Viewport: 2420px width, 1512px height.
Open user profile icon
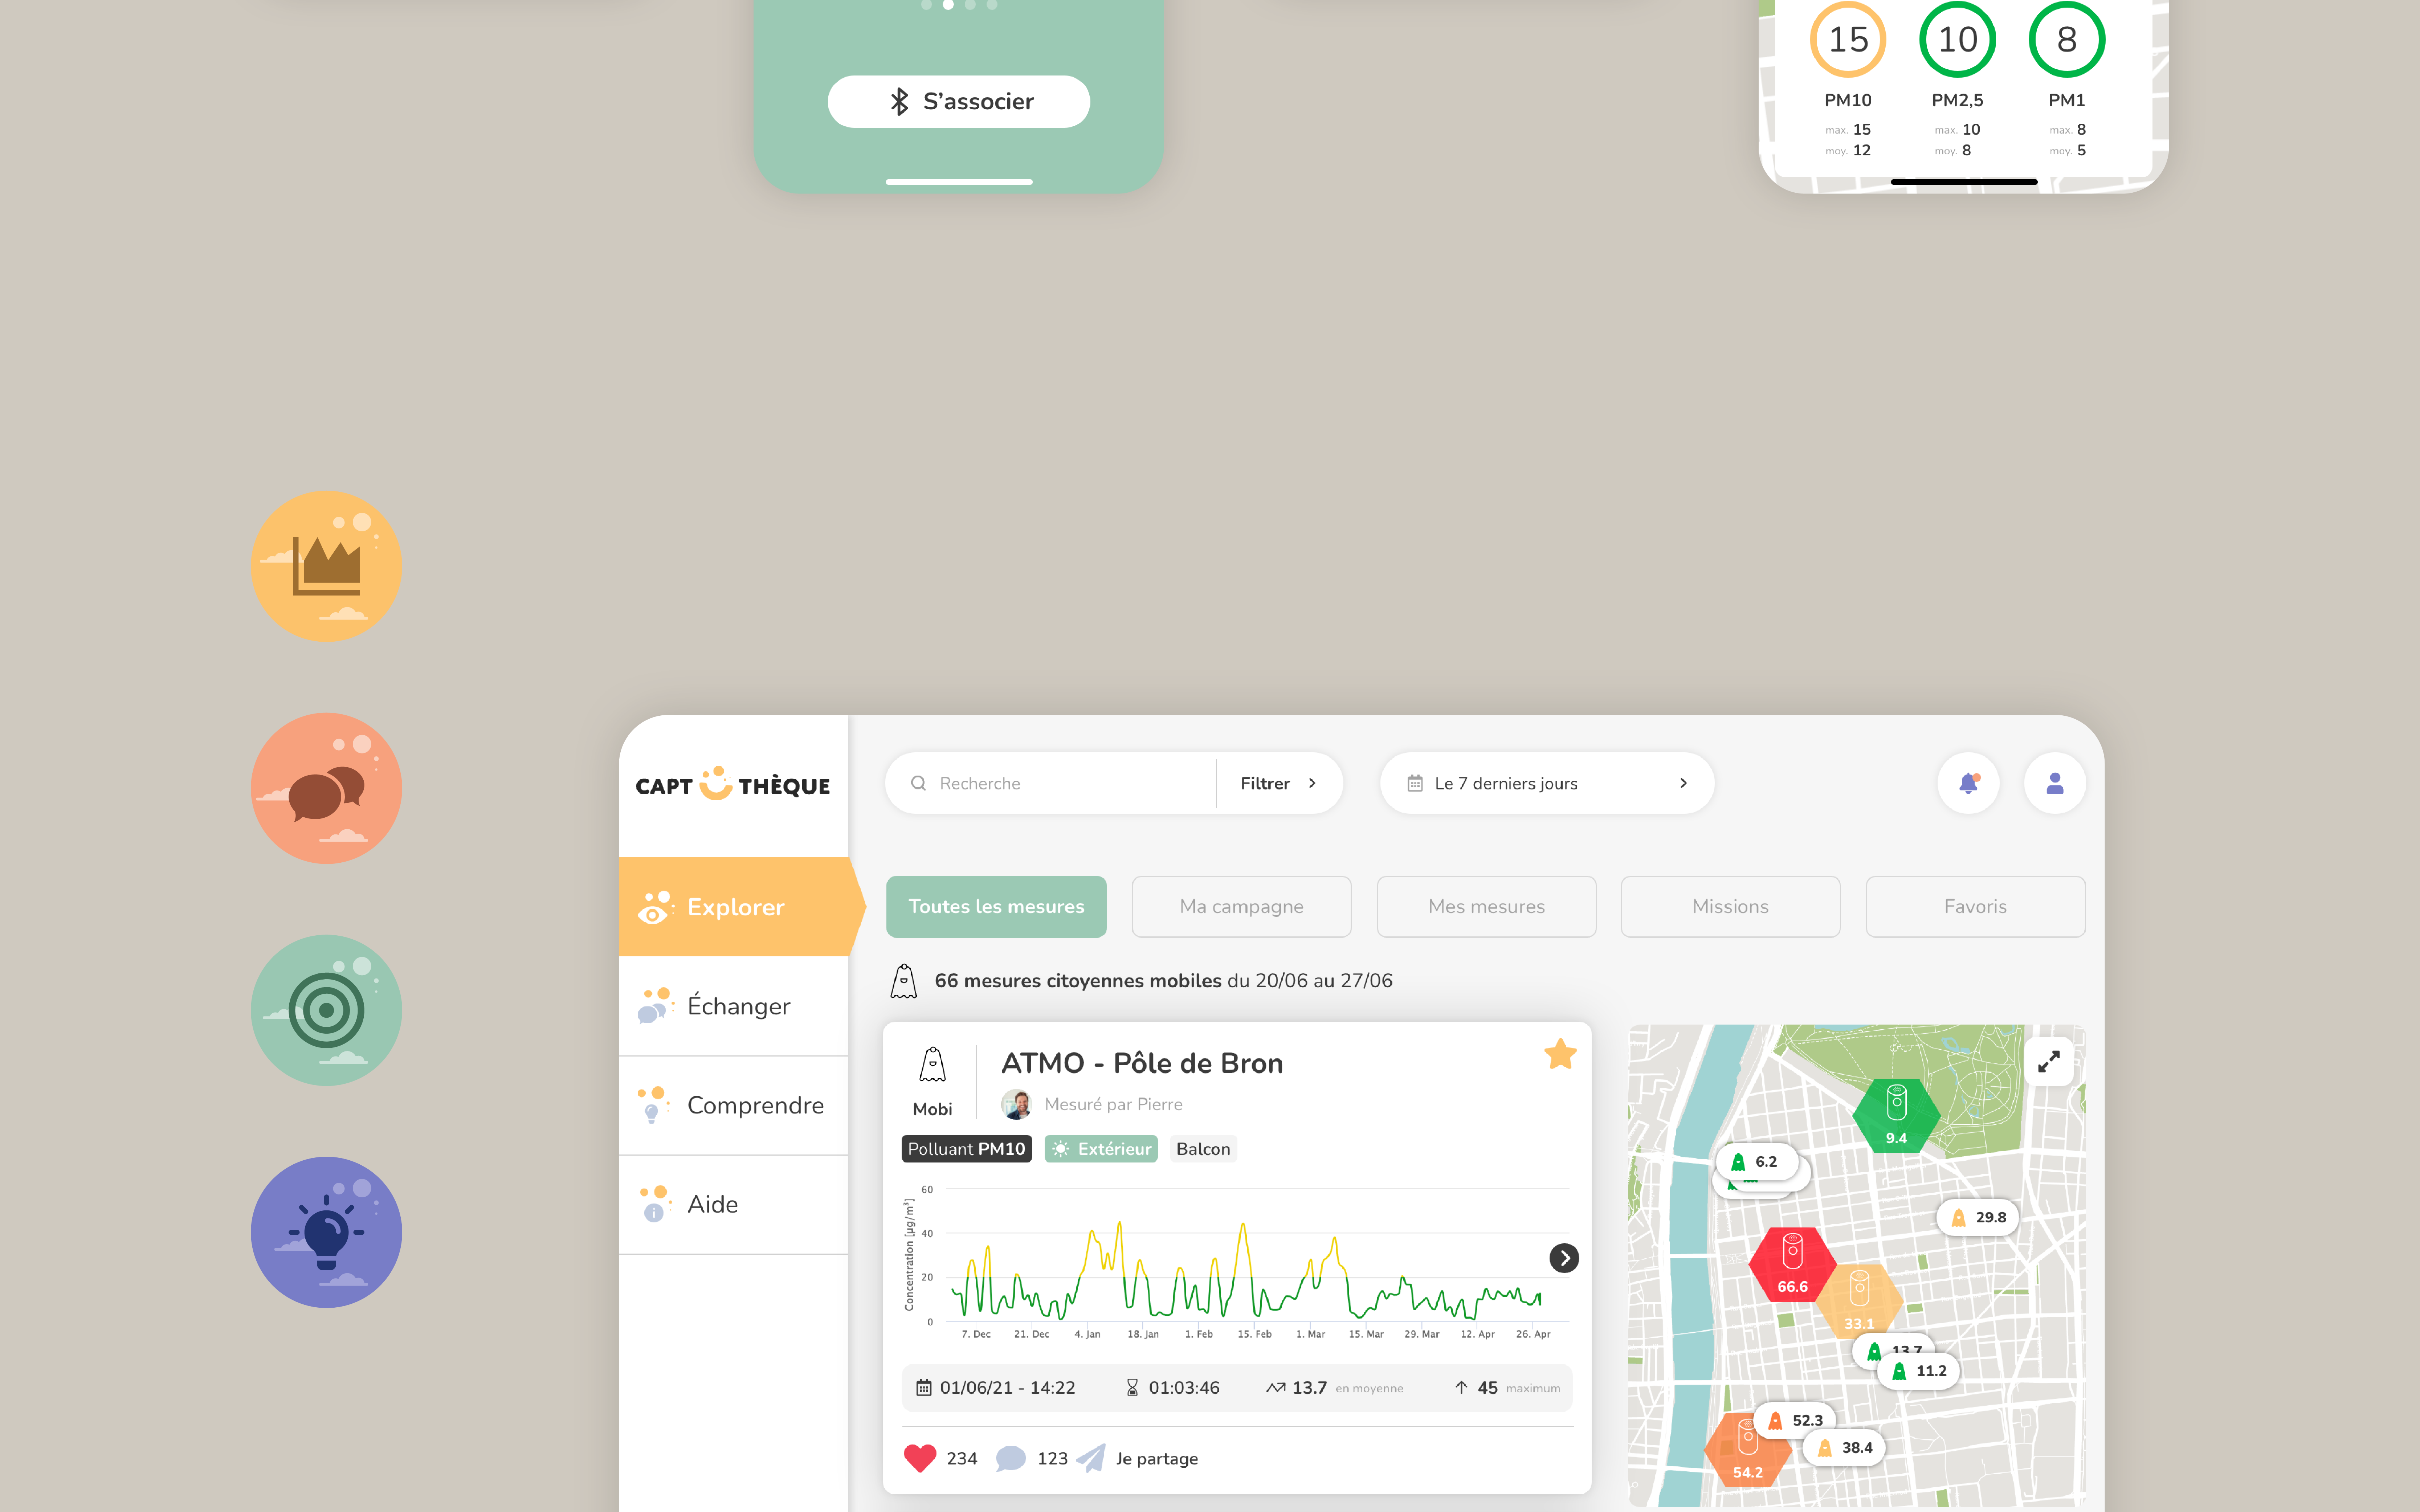(x=2054, y=783)
